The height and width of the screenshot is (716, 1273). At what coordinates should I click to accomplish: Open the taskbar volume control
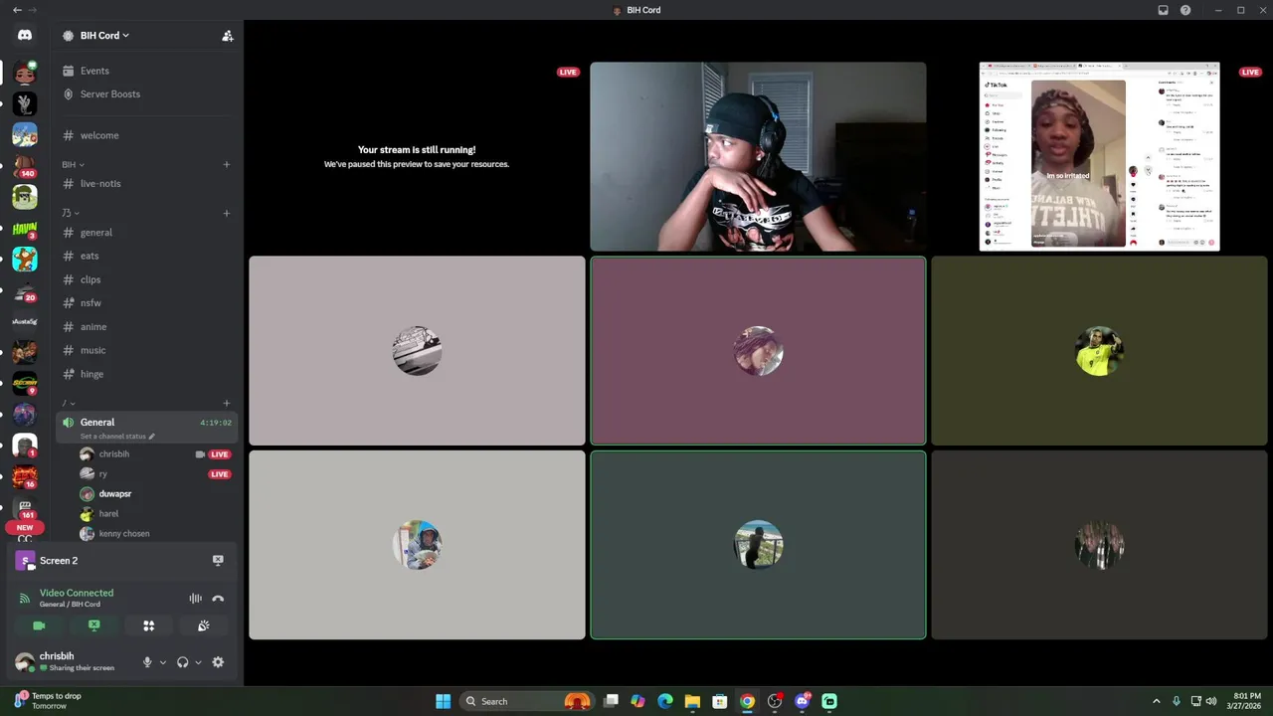pos(1211,701)
